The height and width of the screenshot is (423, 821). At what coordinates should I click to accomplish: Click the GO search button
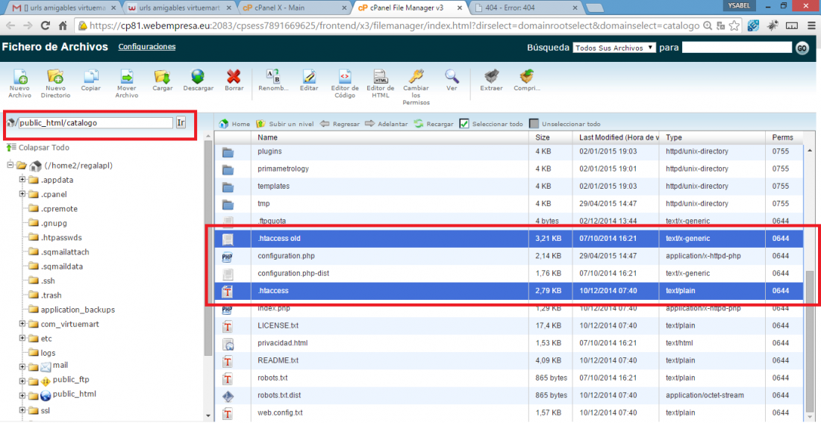click(802, 48)
